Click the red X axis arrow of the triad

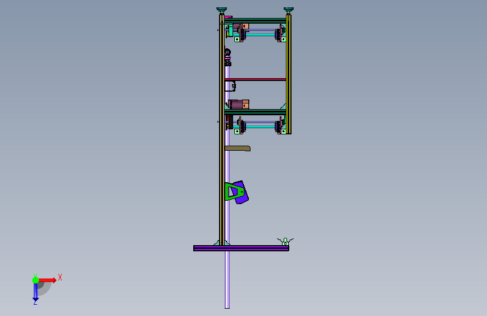47,280
